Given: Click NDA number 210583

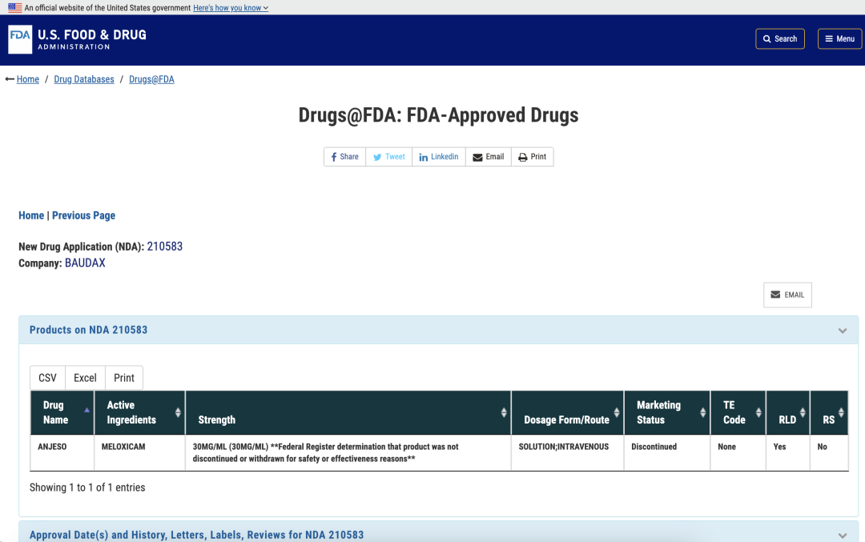Looking at the screenshot, I should [x=164, y=247].
